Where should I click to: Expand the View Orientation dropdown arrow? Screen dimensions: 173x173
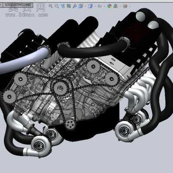(x=85, y=6)
